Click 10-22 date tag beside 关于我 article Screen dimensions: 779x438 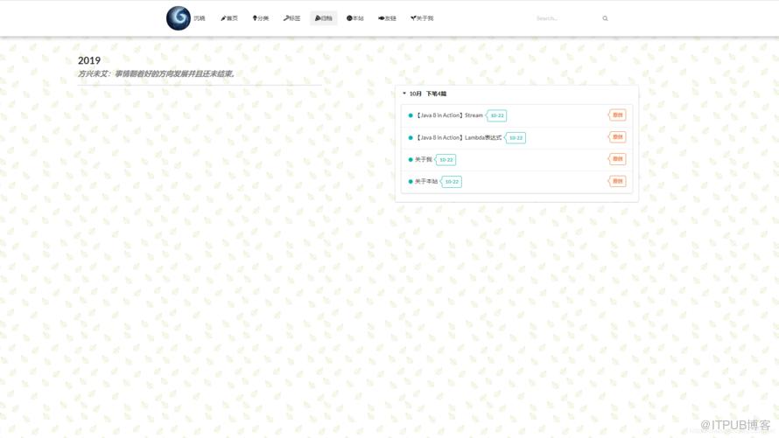click(446, 160)
